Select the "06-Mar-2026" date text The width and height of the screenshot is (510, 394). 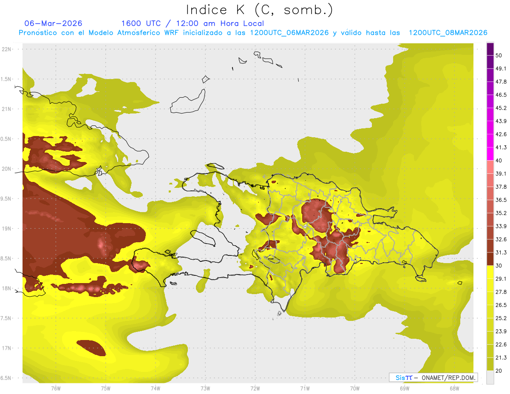[x=54, y=23]
